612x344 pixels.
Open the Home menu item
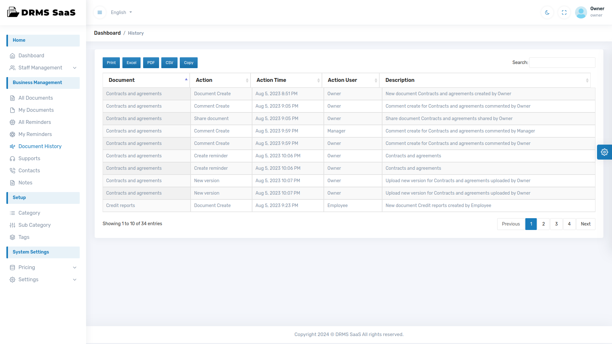coord(19,40)
